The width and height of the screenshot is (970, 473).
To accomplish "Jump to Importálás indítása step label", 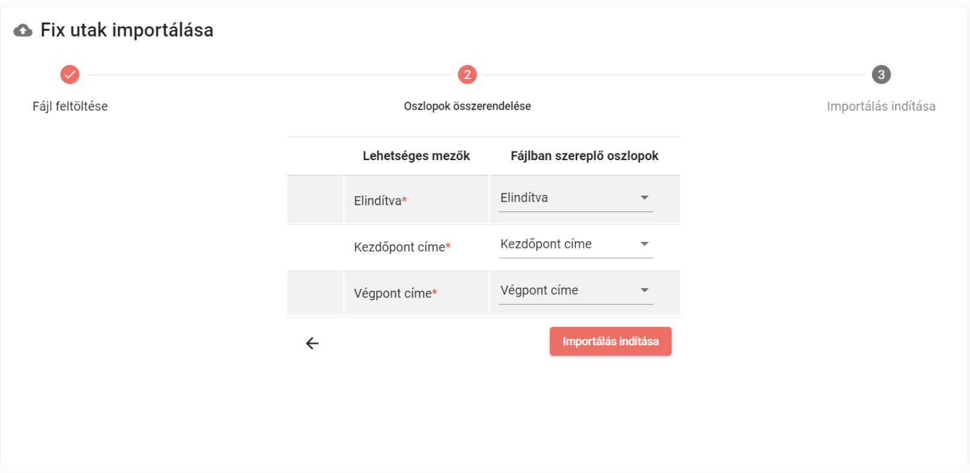I will pos(881,107).
